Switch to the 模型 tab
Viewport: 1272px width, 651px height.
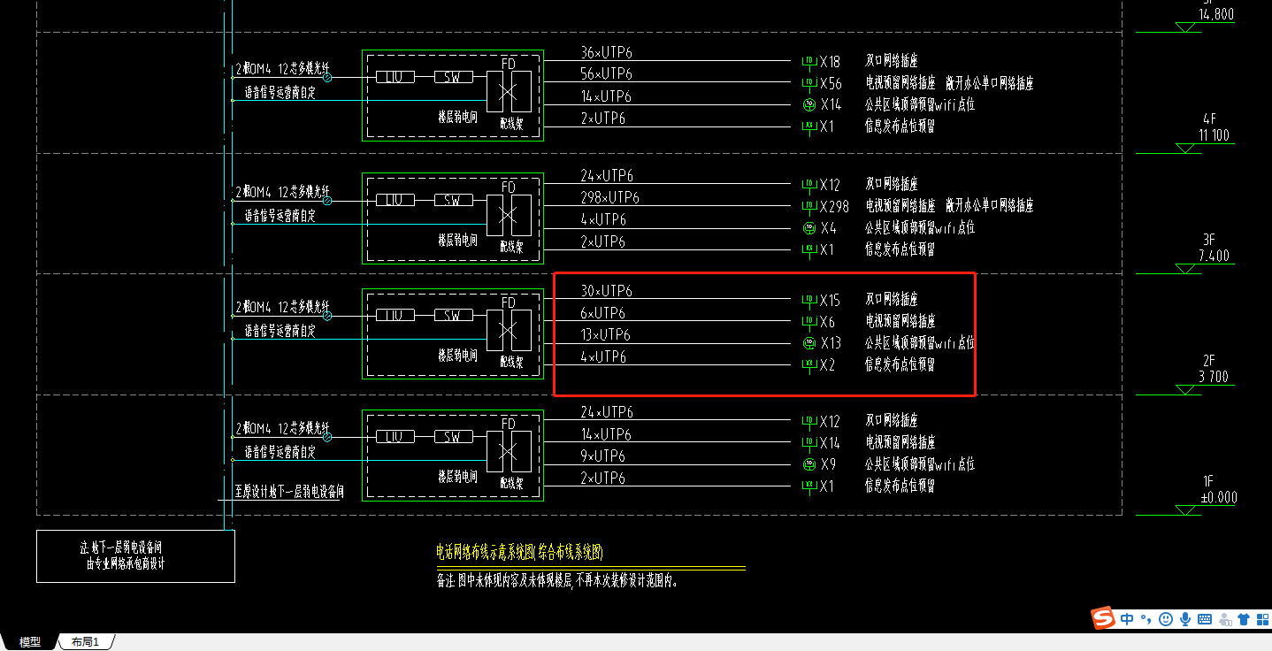(30, 642)
